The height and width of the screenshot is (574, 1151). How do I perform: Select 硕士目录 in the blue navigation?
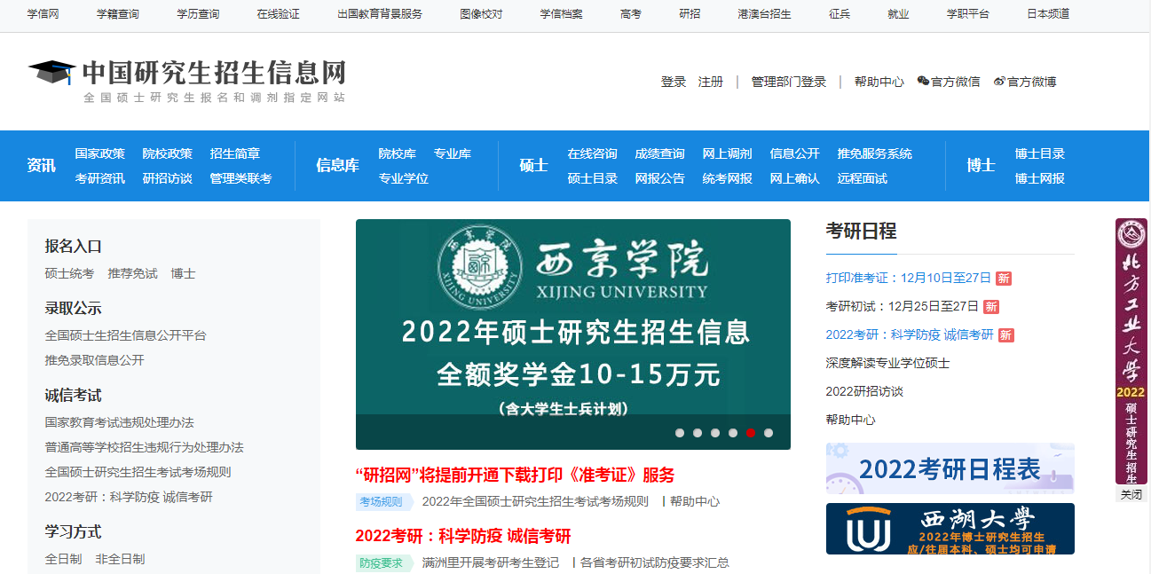593,178
